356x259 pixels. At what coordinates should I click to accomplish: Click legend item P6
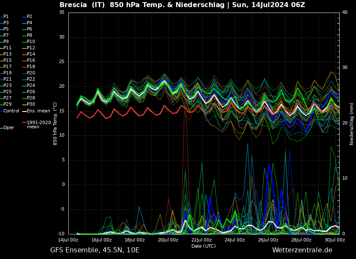pos(29,29)
